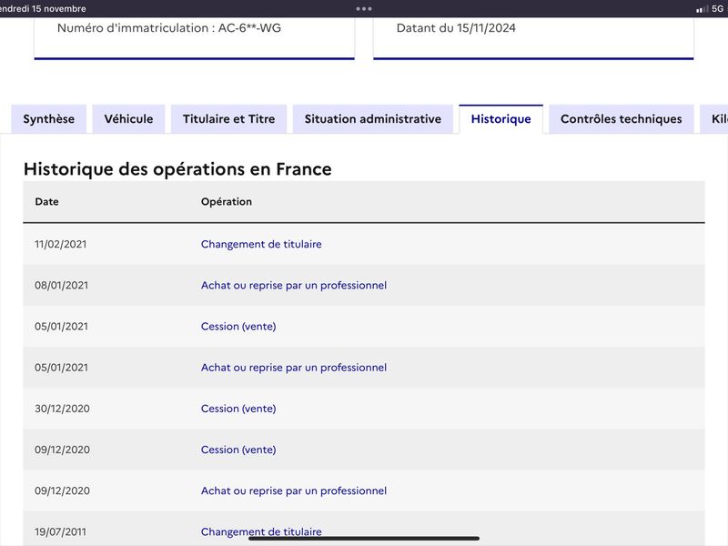Image resolution: width=728 pixels, height=546 pixels.
Task: Tap the 5G signal status indicator
Action: pos(717,8)
